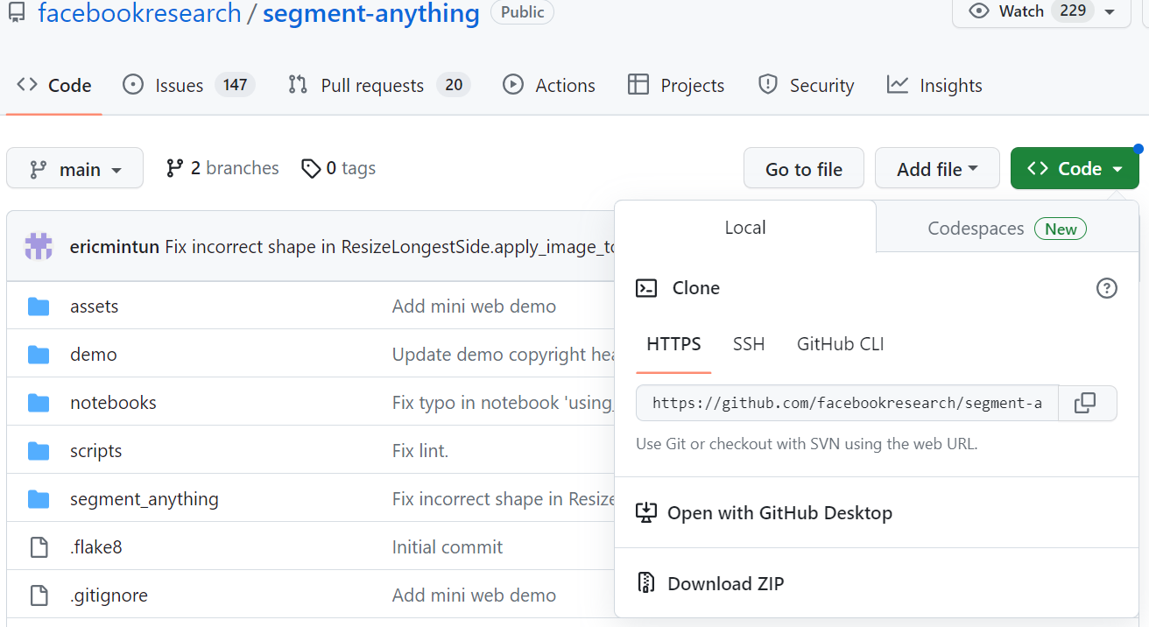Click the Insights graph icon
The width and height of the screenshot is (1149, 627).
click(898, 85)
